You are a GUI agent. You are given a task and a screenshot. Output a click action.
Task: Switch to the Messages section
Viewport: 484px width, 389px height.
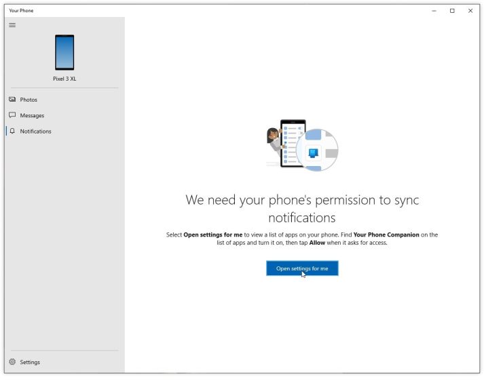pos(32,116)
